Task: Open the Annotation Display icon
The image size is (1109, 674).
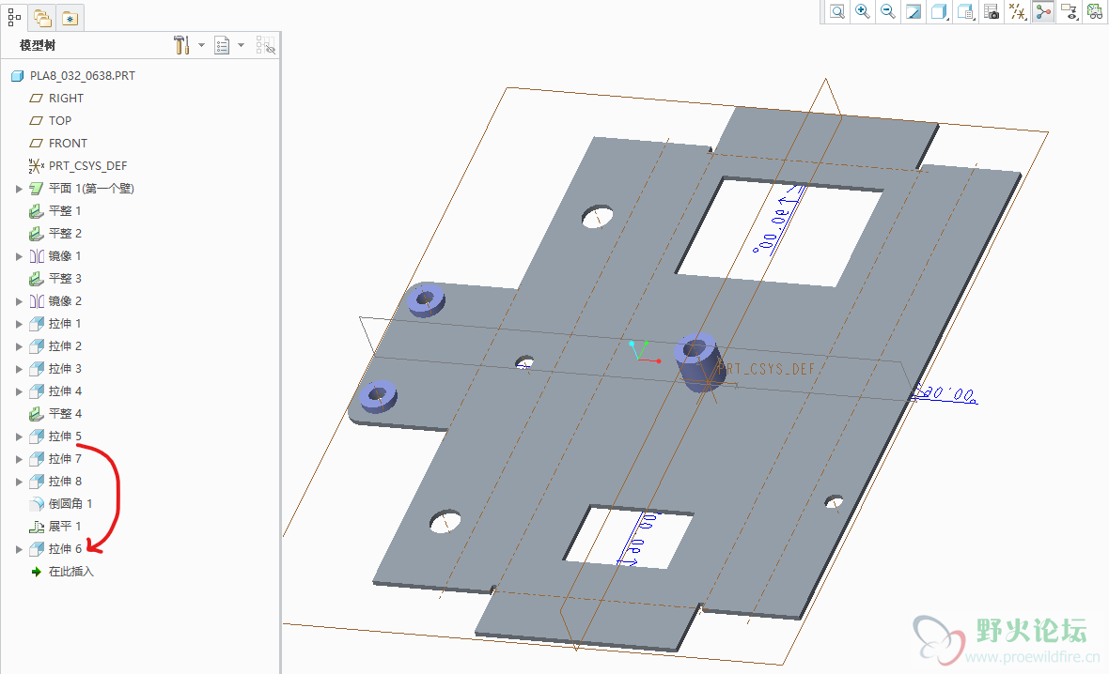Action: 1069,11
